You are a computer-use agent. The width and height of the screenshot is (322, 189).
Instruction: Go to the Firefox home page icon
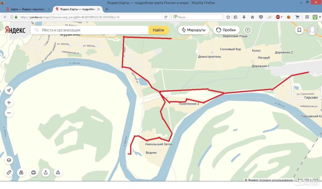tap(252, 17)
